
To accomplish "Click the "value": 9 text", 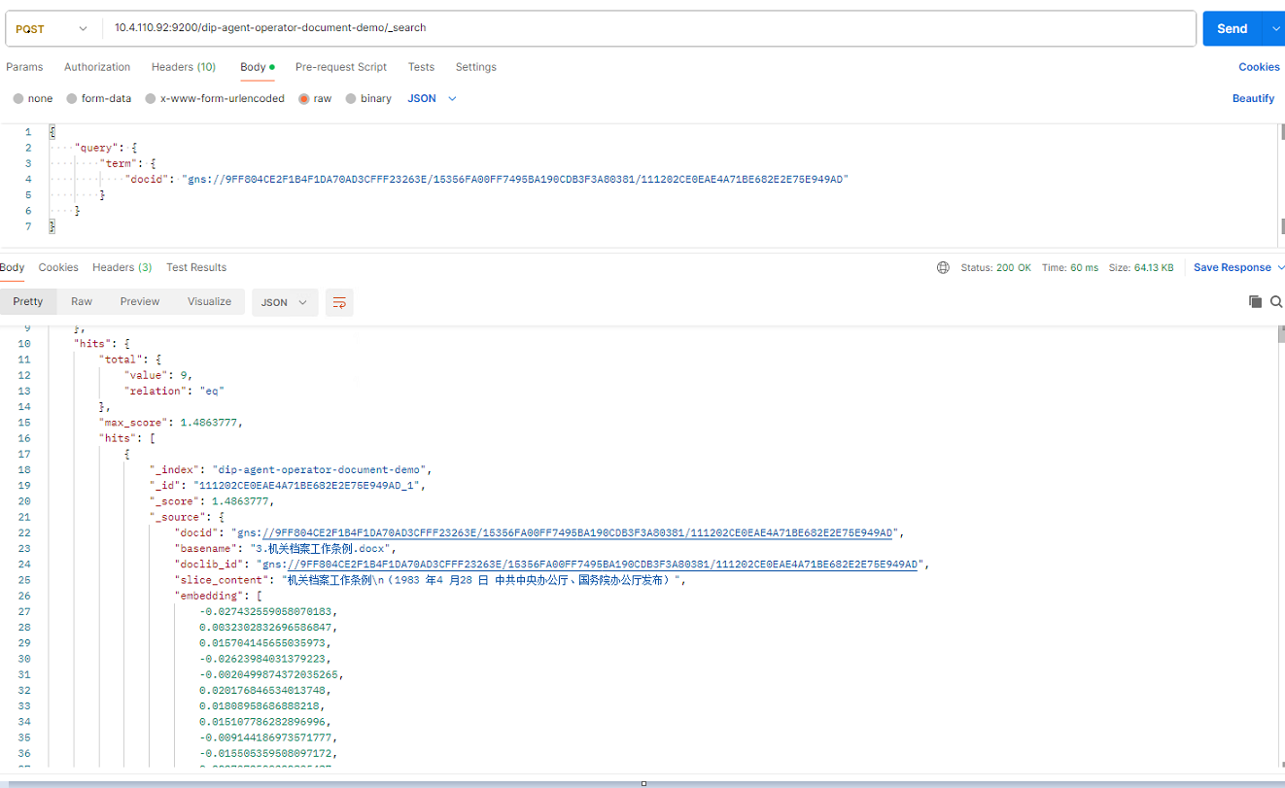I will (x=157, y=375).
